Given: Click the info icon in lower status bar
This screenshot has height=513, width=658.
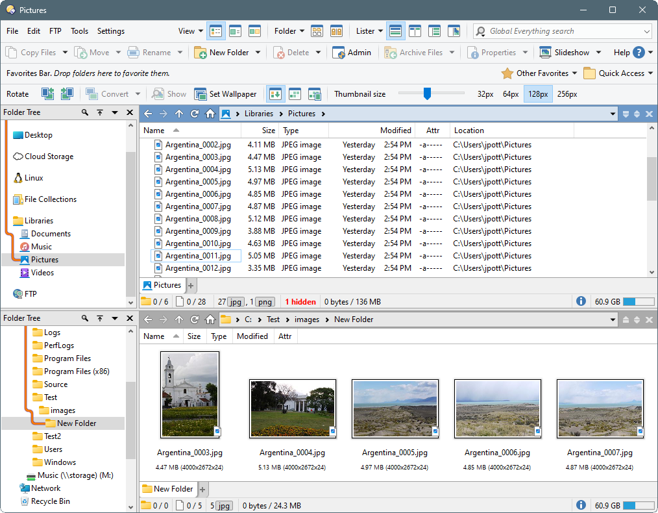Looking at the screenshot, I should coord(581,506).
